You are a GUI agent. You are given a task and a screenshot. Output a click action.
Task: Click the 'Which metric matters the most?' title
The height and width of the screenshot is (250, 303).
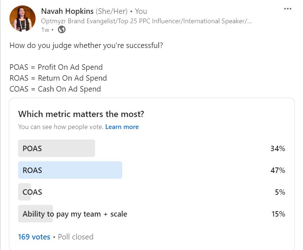tap(81, 114)
